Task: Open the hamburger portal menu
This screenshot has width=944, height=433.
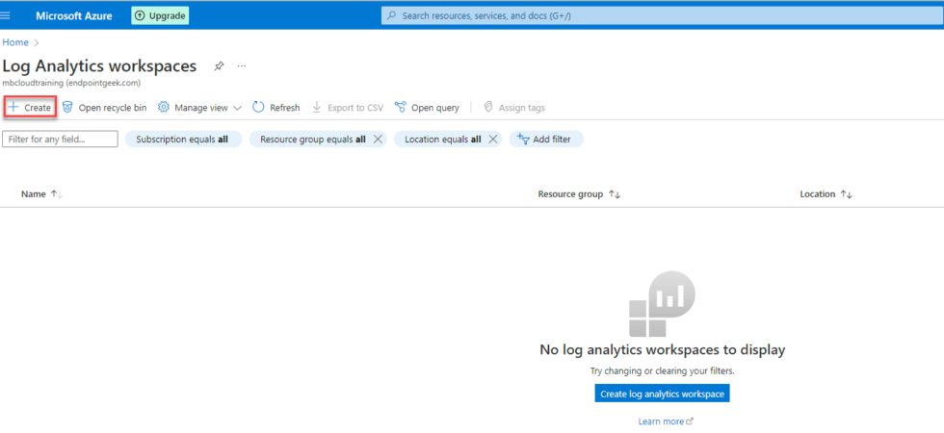Action: (6, 15)
